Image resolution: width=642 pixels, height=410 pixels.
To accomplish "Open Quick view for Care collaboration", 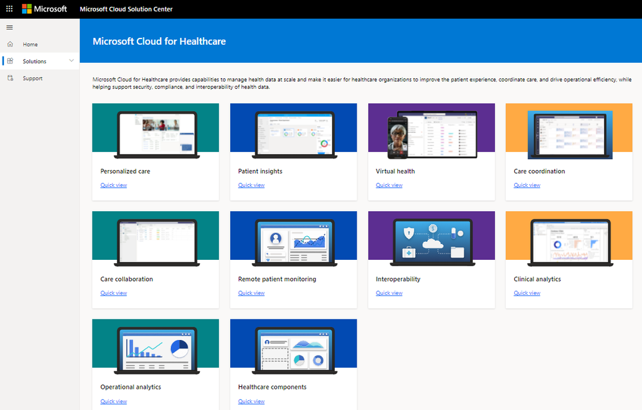I will pos(113,293).
